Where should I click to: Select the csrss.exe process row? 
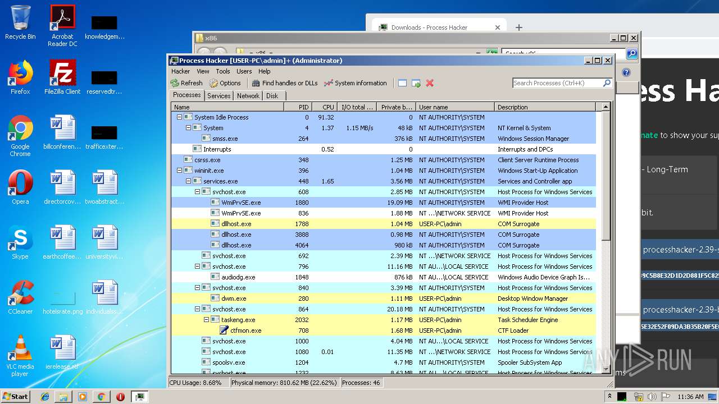click(383, 160)
